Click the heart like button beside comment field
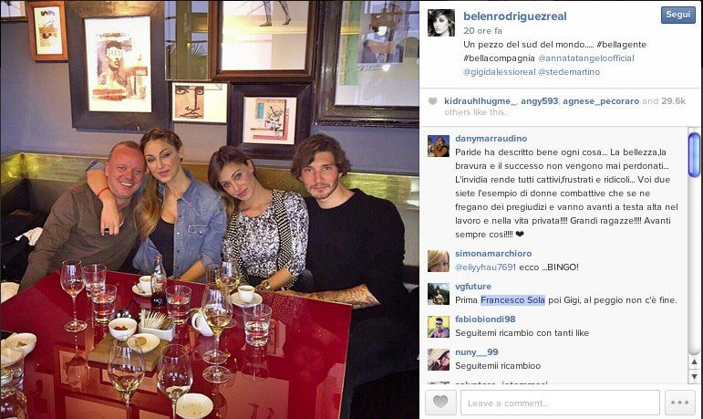The image size is (703, 419). pos(440,402)
